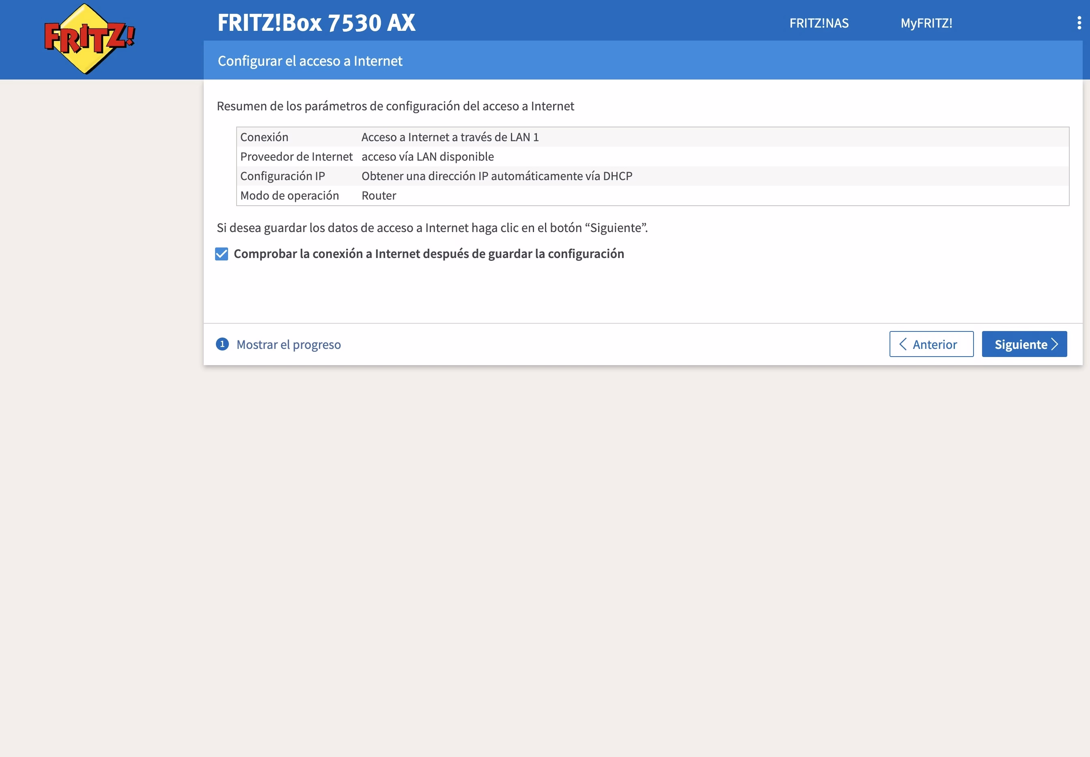Go back with the Anterior button

pyautogui.click(x=931, y=344)
